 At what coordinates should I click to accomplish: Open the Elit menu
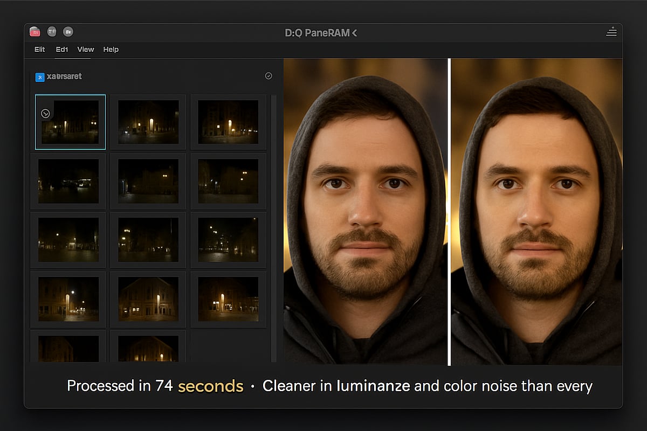(40, 50)
